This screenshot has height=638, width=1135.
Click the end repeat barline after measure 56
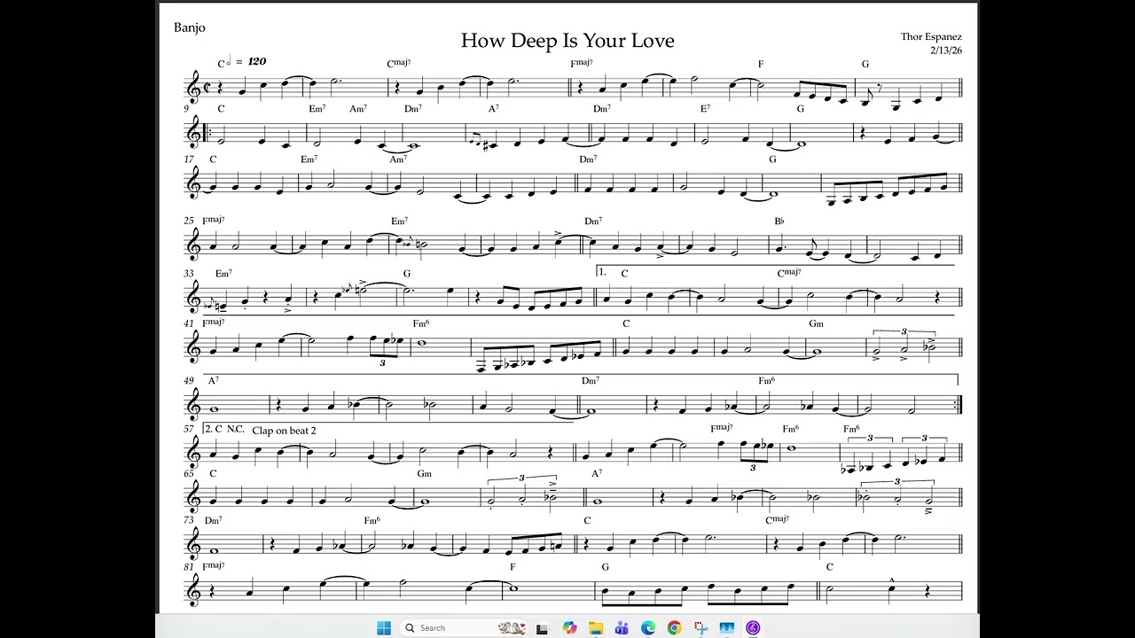960,405
